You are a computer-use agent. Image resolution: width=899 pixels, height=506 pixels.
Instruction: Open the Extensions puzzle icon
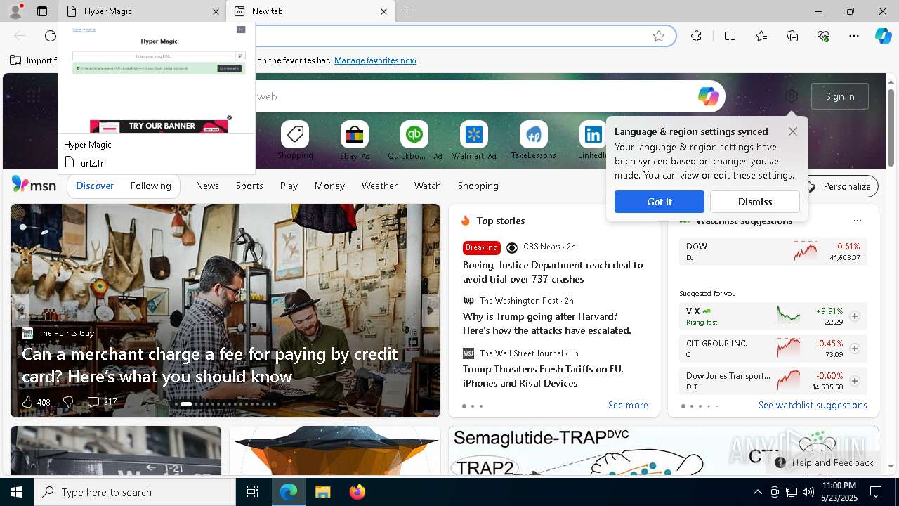click(696, 36)
